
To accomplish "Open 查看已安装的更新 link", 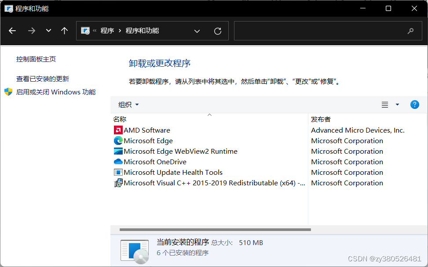I will (x=43, y=79).
